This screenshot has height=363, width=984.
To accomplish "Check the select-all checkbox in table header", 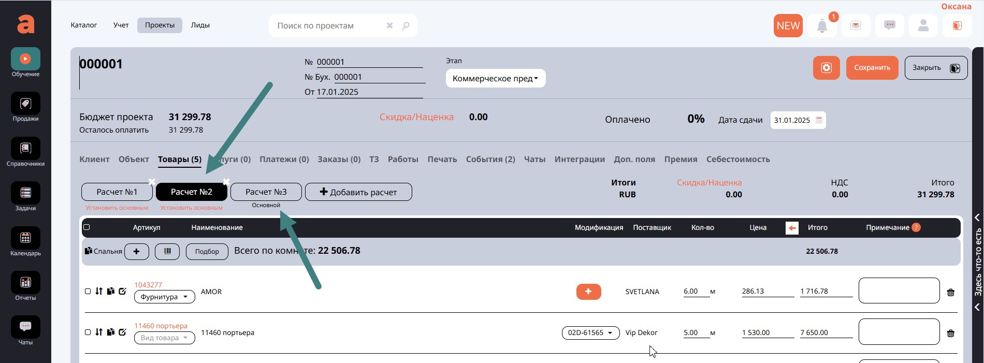I will pos(86,227).
